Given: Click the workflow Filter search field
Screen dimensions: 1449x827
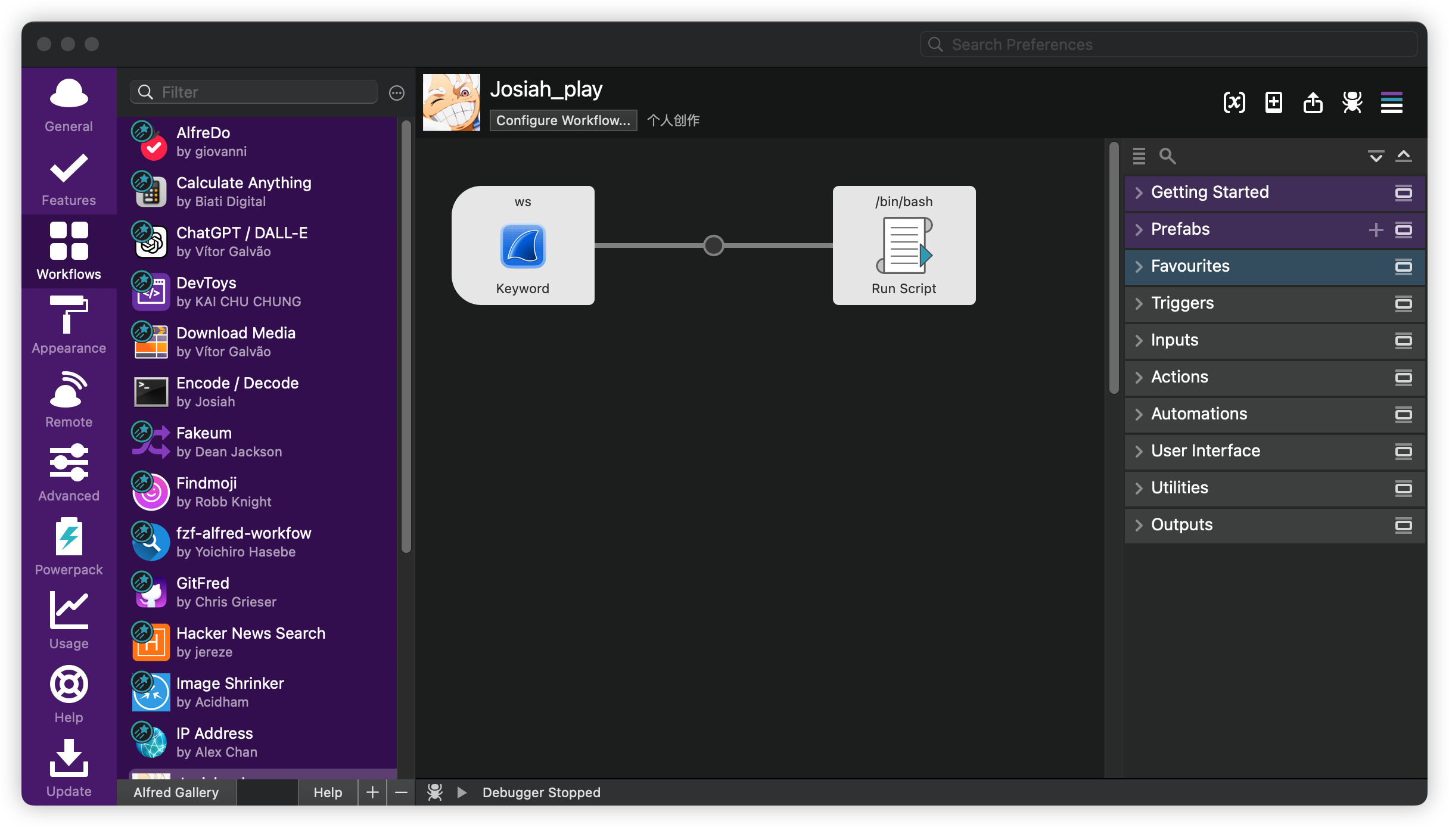Looking at the screenshot, I should 254,92.
